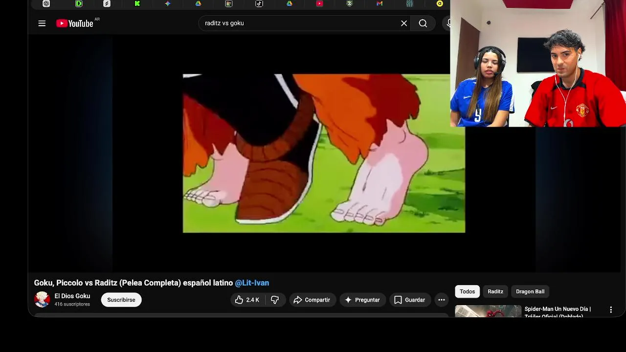Open the YouTube hamburger guide menu
Image resolution: width=626 pixels, height=352 pixels.
click(x=42, y=23)
